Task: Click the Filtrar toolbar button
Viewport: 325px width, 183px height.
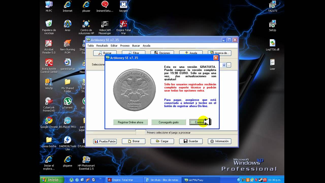Action: [134, 53]
